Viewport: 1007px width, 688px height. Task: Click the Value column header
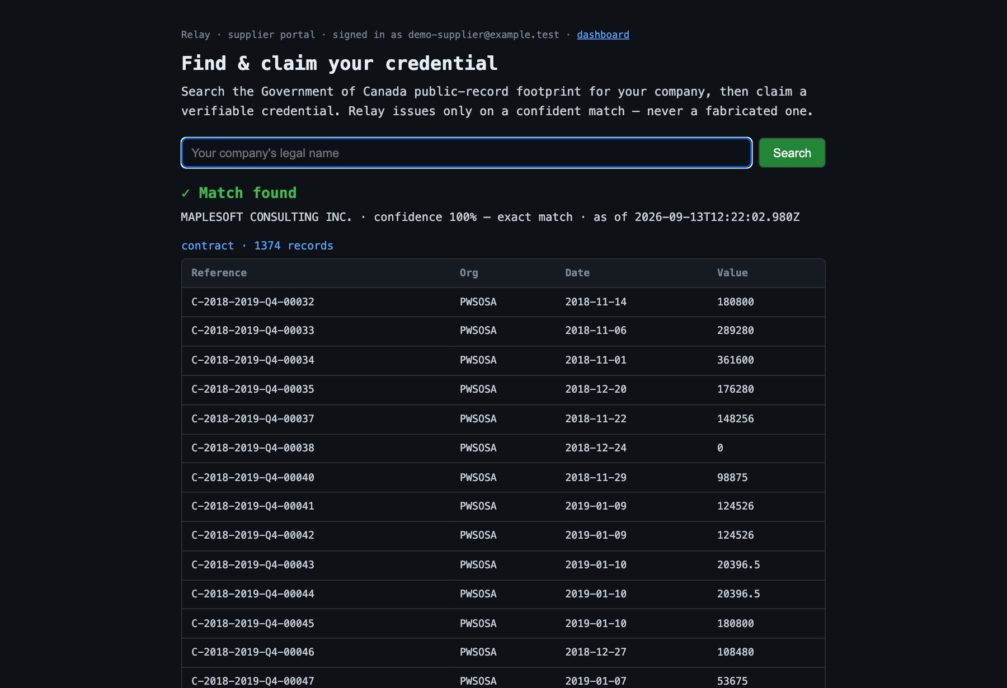732,273
